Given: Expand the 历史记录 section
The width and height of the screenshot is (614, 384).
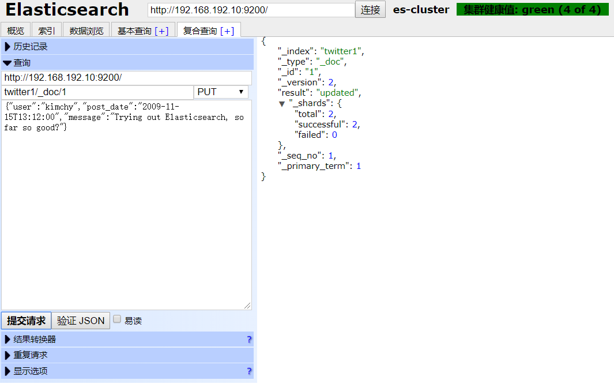Looking at the screenshot, I should click(127, 47).
